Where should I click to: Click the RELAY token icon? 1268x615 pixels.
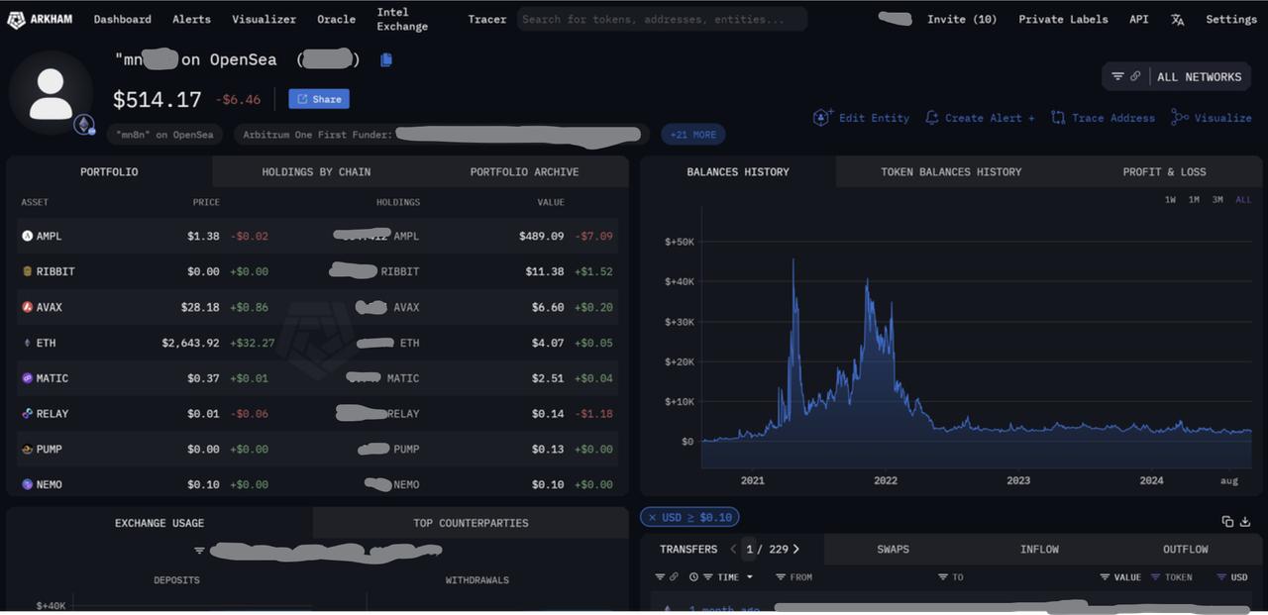pyautogui.click(x=27, y=414)
